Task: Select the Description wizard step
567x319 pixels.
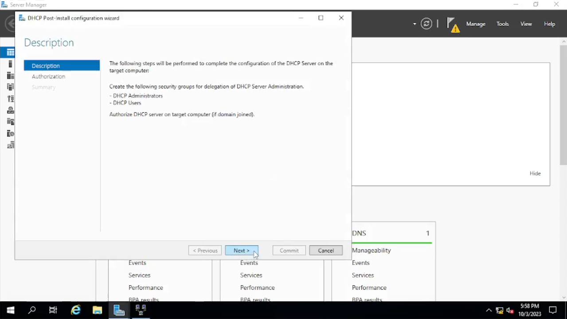Action: pyautogui.click(x=62, y=66)
